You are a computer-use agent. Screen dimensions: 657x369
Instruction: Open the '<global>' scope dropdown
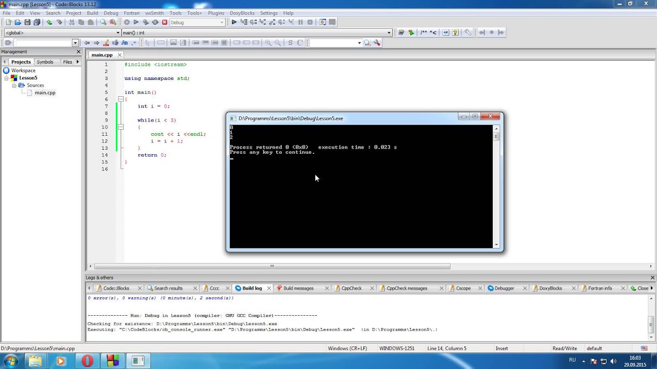(x=118, y=33)
